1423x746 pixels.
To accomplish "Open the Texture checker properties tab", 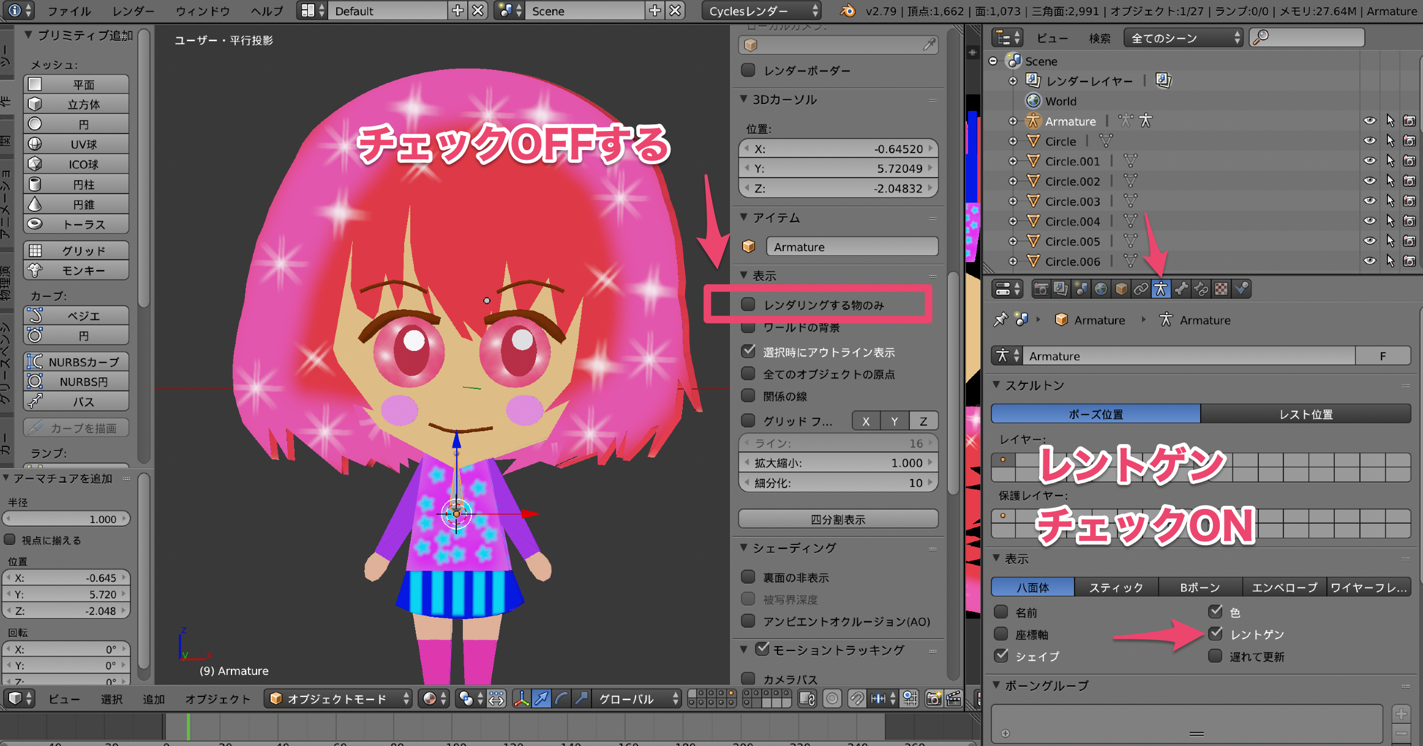I will tap(1221, 289).
